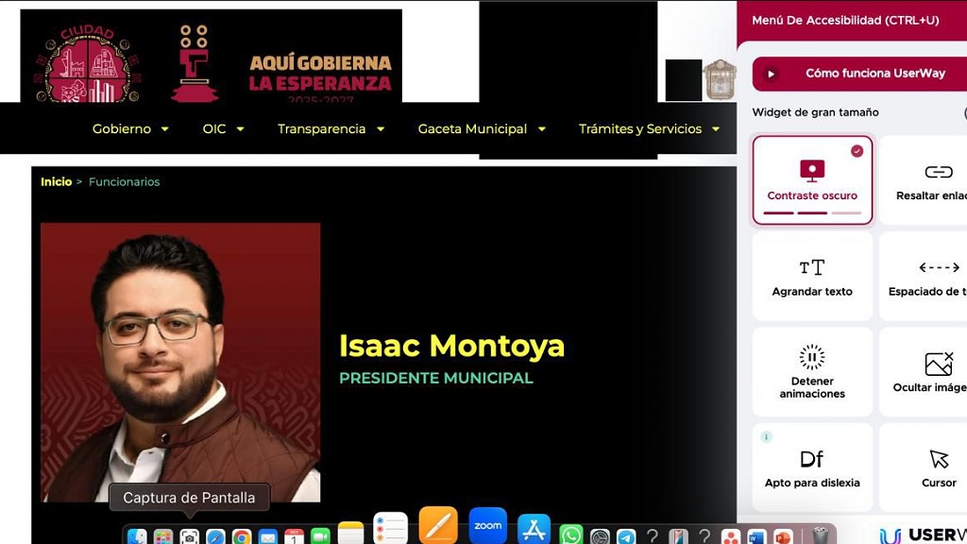
Task: Expand the Transparencia dropdown arrow
Action: (x=381, y=129)
